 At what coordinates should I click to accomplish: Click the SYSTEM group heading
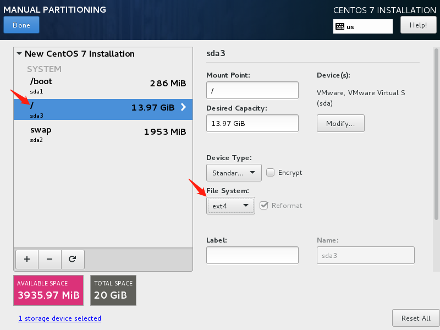tap(44, 69)
